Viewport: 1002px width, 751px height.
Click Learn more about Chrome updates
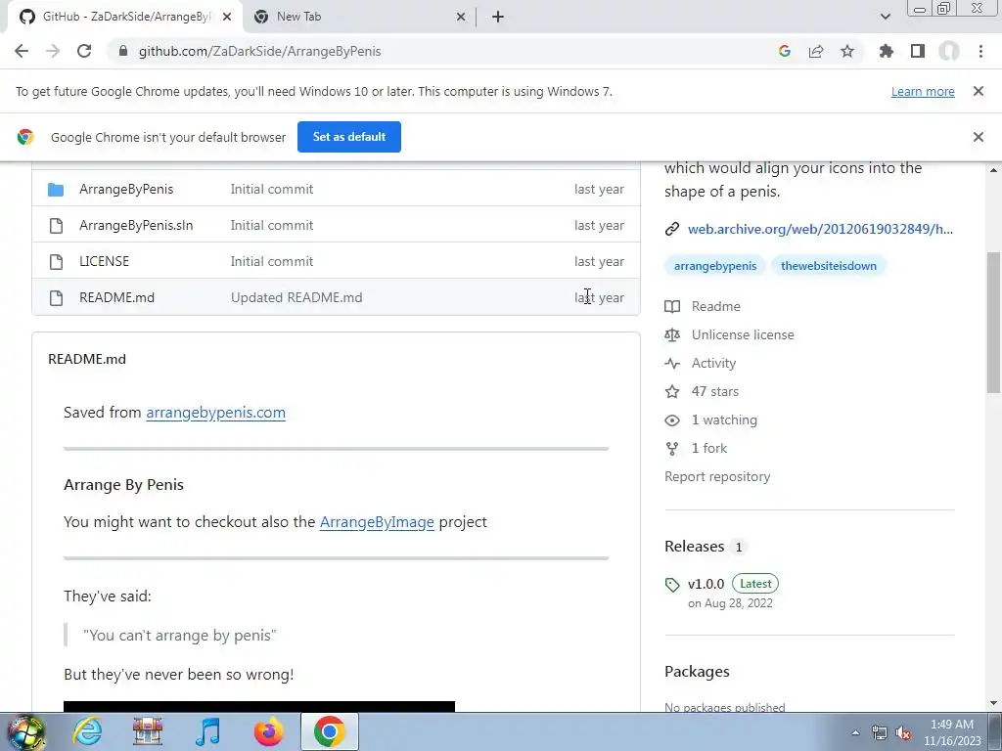[923, 91]
